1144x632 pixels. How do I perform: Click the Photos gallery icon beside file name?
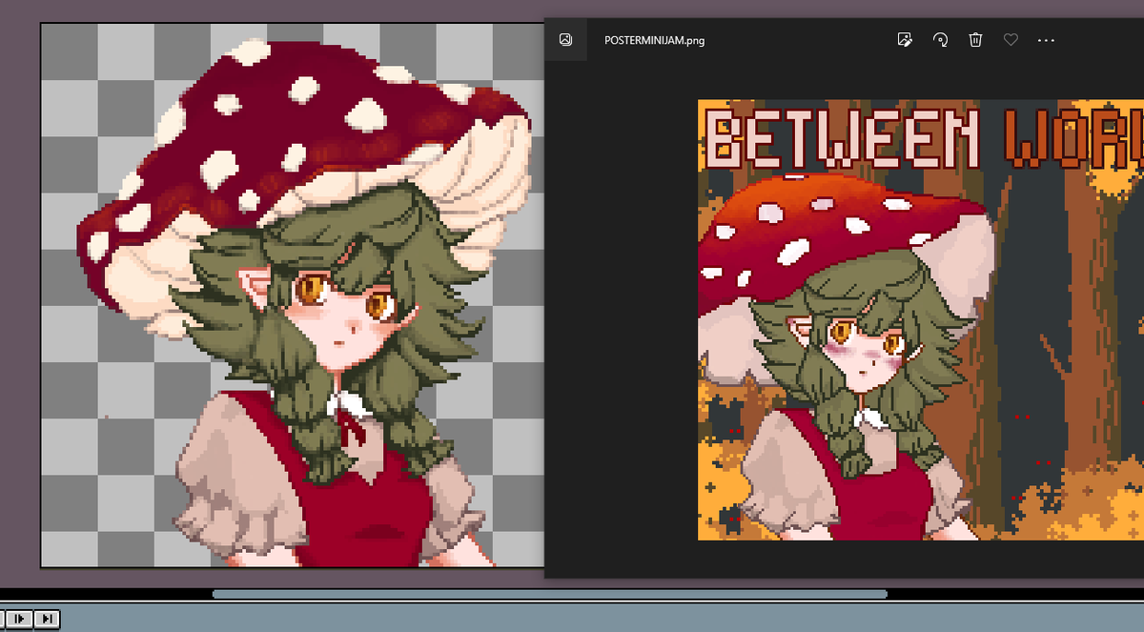tap(565, 40)
